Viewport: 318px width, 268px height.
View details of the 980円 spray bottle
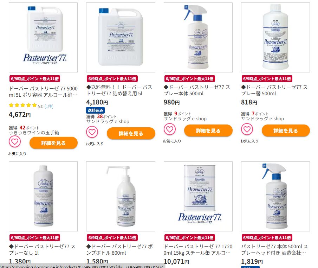(x=208, y=130)
